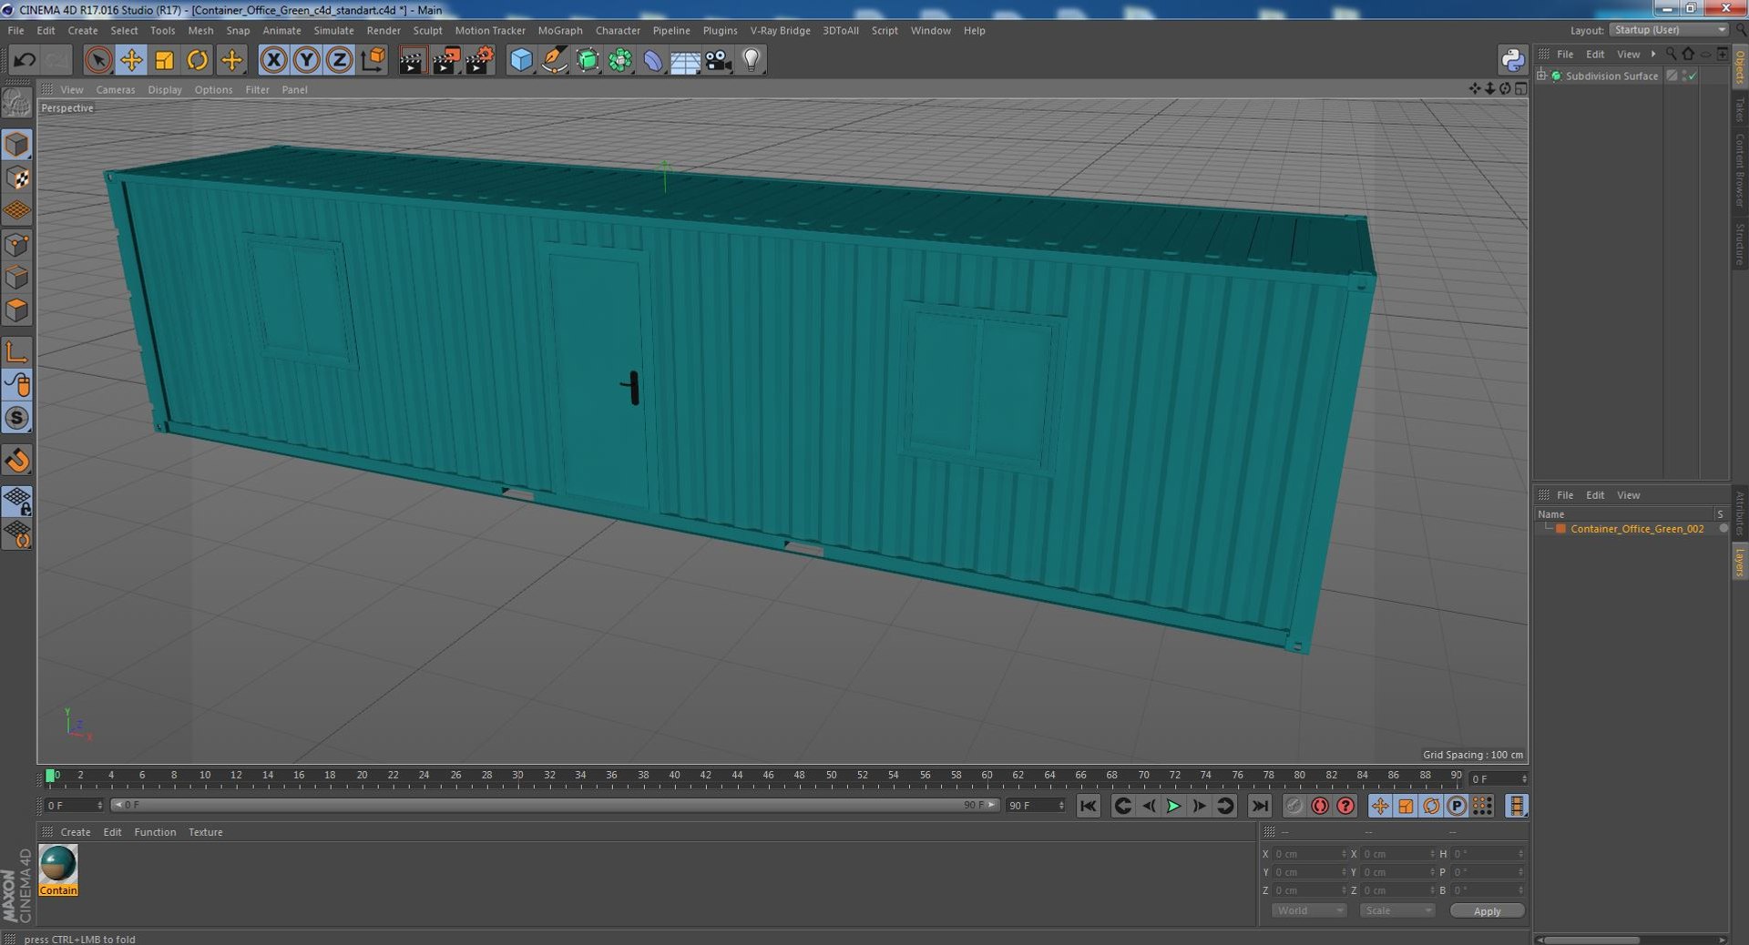Viewport: 1749px width, 945px height.
Task: Open the Render menu
Action: click(x=384, y=30)
